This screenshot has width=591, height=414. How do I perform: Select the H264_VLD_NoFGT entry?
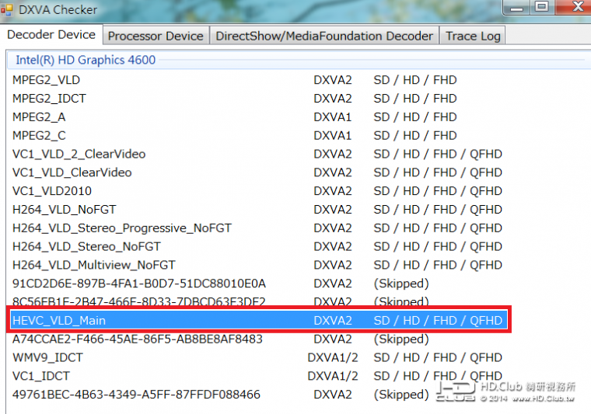click(x=63, y=210)
